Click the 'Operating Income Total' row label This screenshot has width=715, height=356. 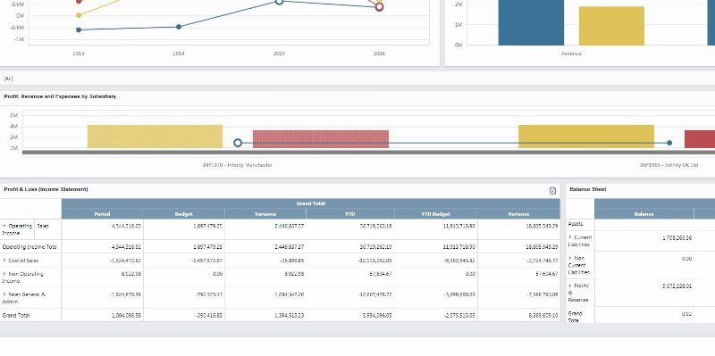[29, 247]
